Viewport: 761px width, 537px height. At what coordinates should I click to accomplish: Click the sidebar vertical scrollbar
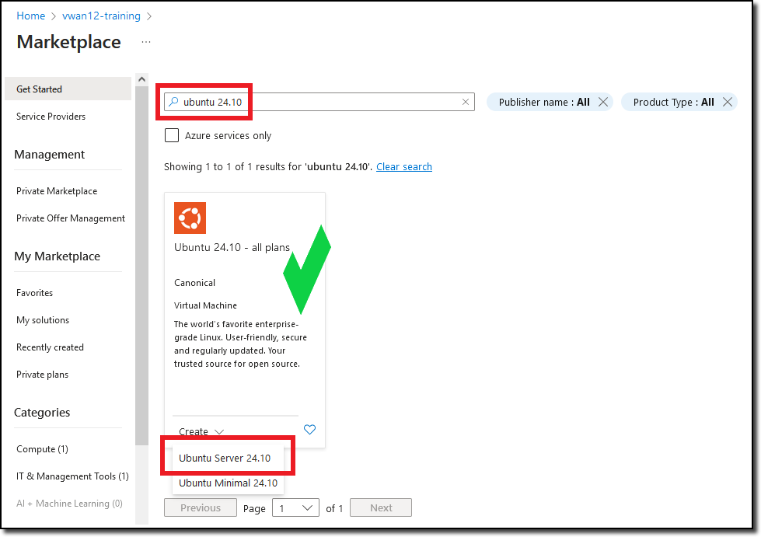[x=141, y=265]
